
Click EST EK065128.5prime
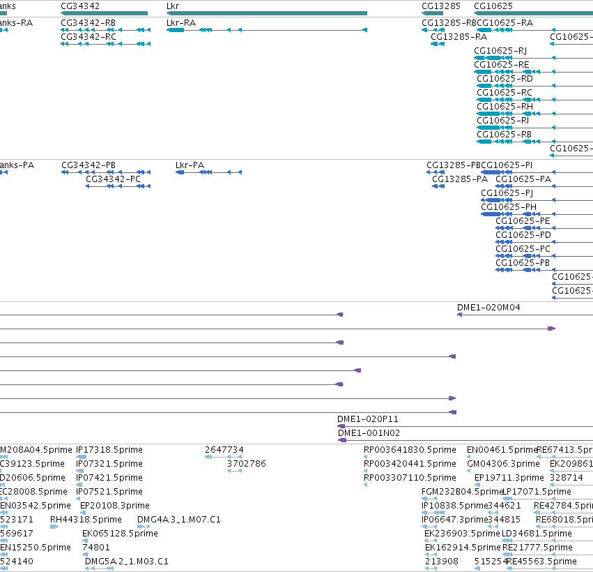tap(120, 534)
